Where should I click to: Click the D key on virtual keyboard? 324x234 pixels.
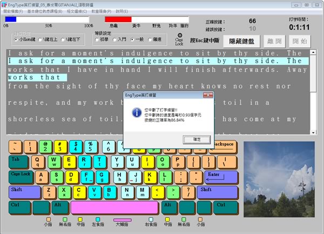pos(71,177)
